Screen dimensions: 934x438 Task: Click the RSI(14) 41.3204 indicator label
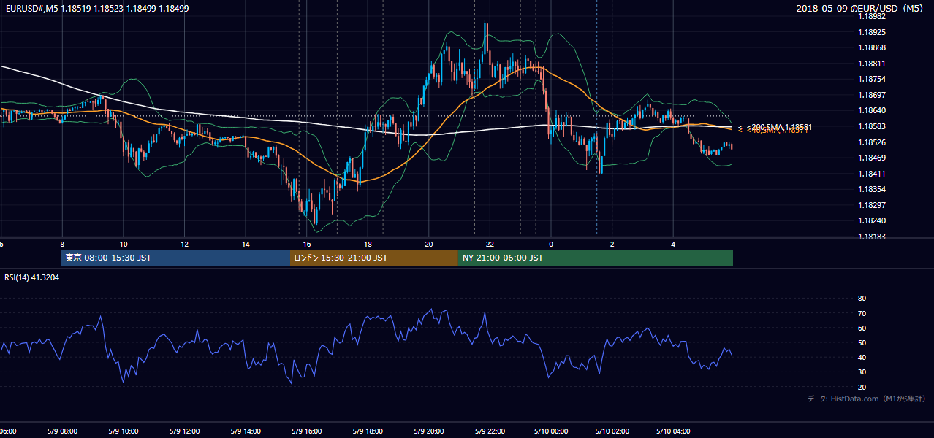[32, 278]
